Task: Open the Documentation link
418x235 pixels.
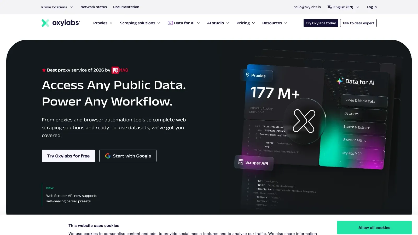Action: pos(126,7)
